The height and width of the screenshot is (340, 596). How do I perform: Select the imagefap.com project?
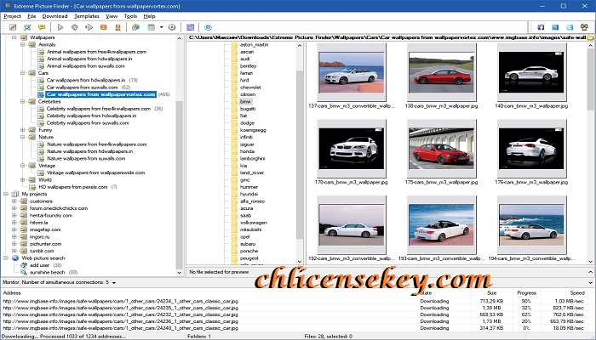45,229
